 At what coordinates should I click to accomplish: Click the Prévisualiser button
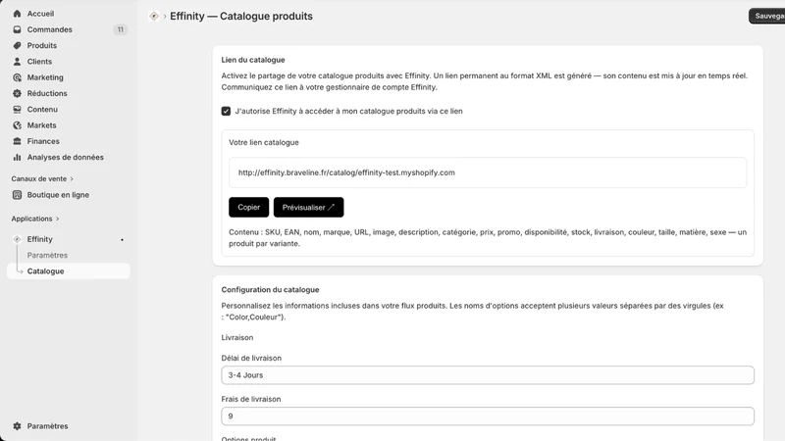pyautogui.click(x=308, y=207)
